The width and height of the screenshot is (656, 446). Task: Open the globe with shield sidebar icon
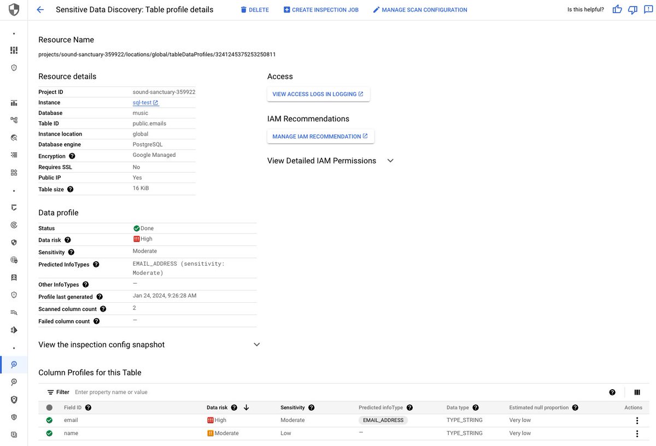[14, 260]
